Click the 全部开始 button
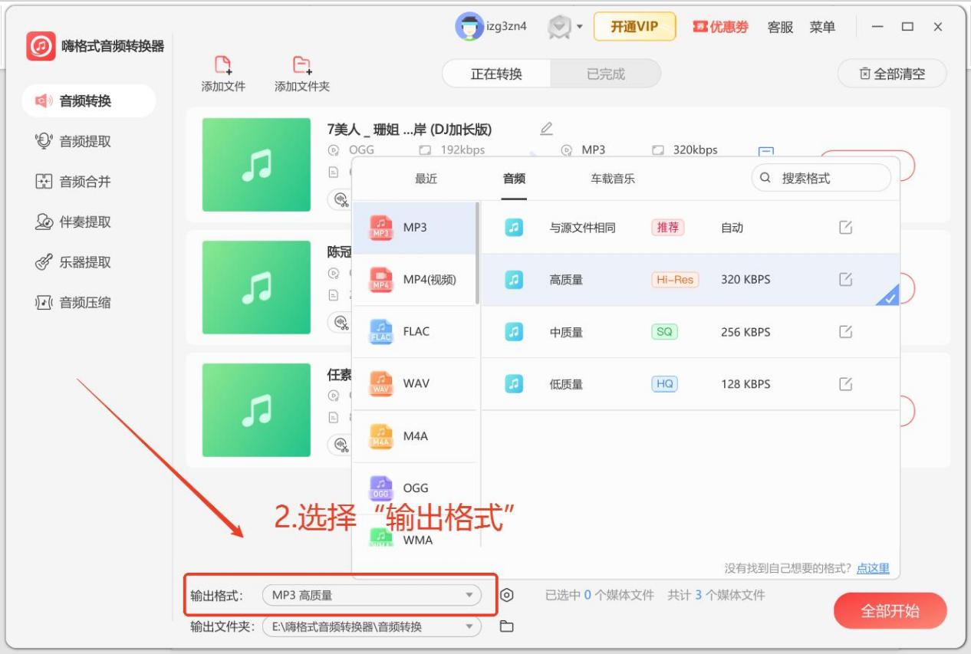This screenshot has width=971, height=654. pyautogui.click(x=890, y=611)
